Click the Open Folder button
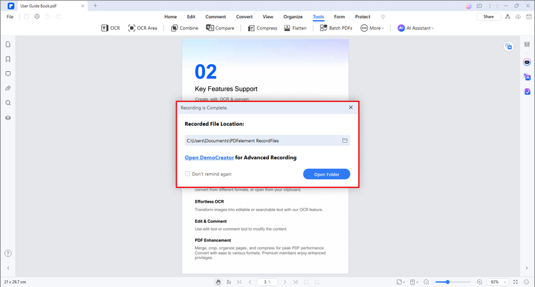Screen dimensions: 535x287 click(327, 174)
